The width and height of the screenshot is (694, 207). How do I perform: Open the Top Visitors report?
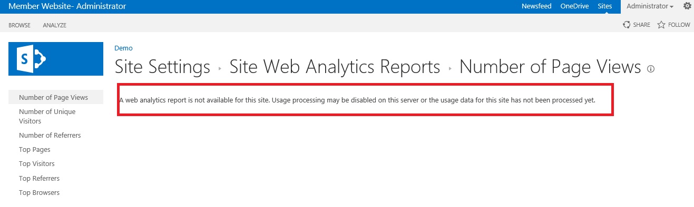(37, 164)
